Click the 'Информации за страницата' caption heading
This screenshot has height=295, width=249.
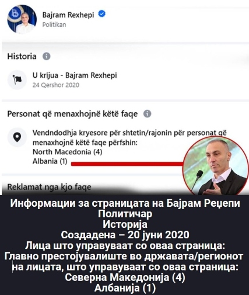(x=125, y=203)
